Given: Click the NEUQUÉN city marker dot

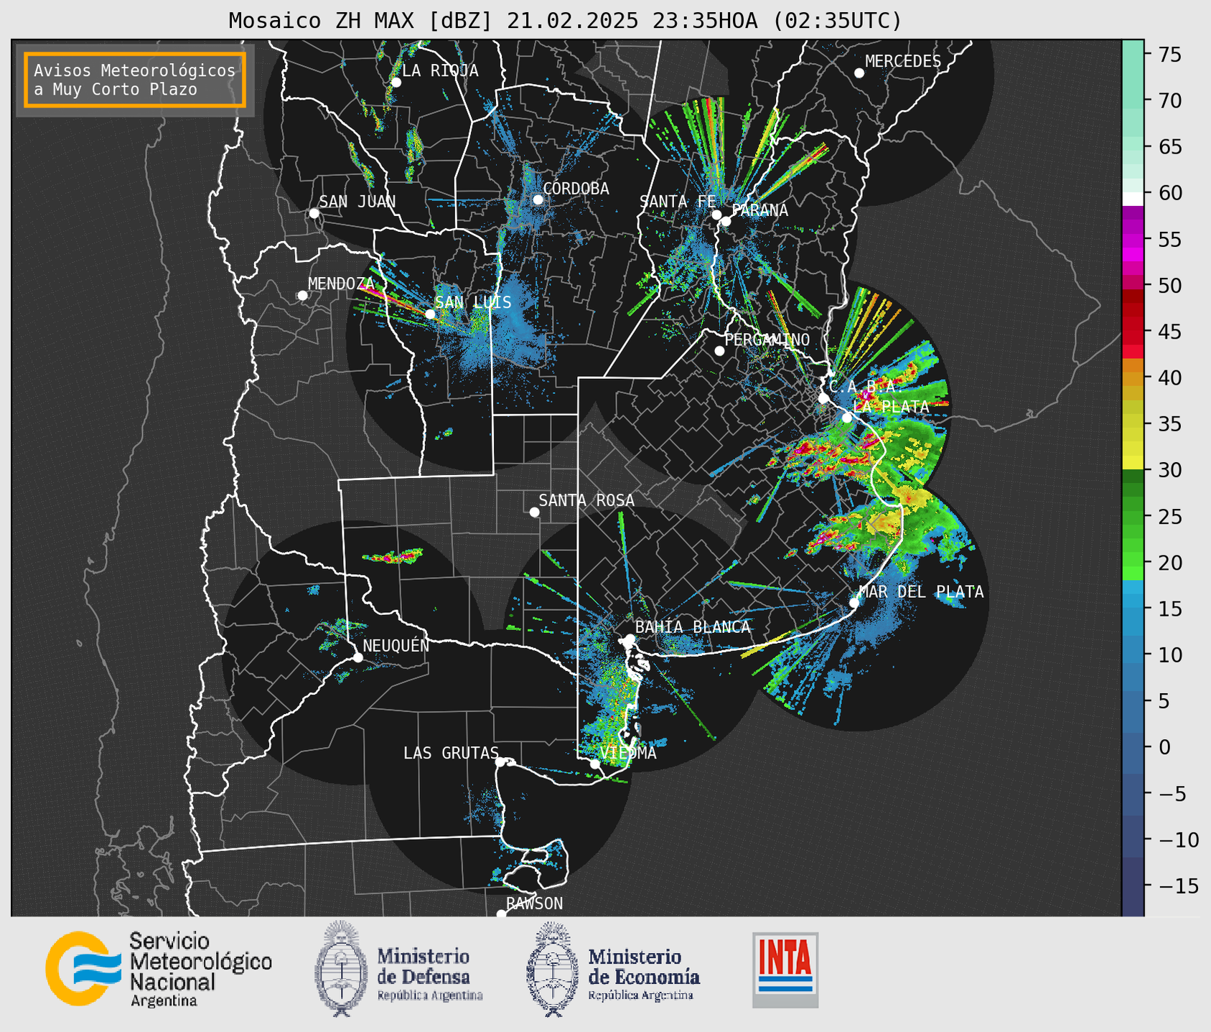Looking at the screenshot, I should coord(357,657).
